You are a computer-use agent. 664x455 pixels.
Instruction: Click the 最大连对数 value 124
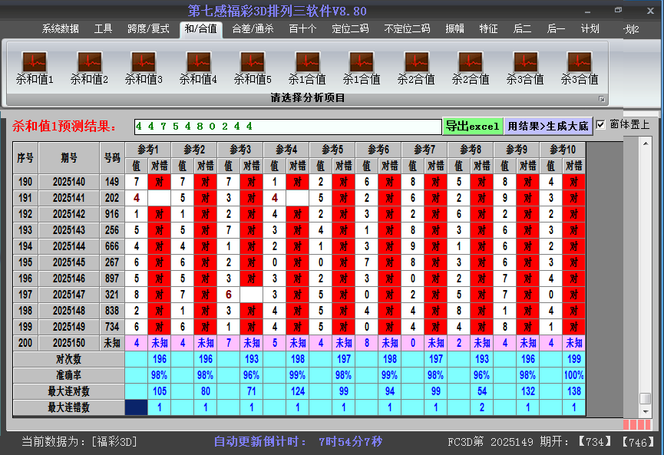click(x=298, y=391)
